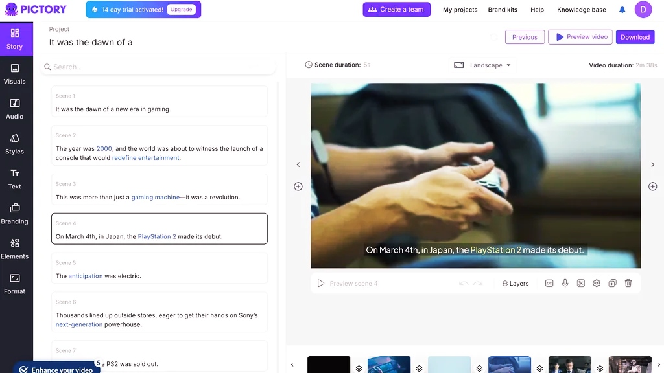Viewport: 664px width, 373px height.
Task: Go to previous scene using left chevron
Action: [298, 164]
